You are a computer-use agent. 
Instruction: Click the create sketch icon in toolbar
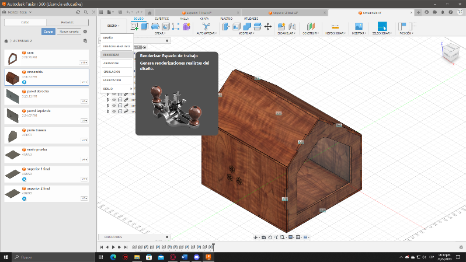point(135,26)
